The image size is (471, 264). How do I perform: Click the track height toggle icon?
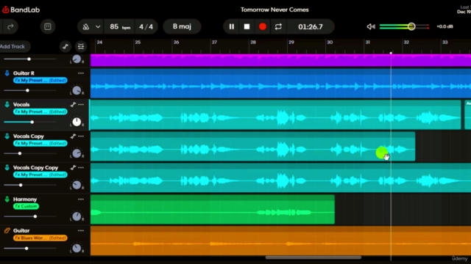tap(81, 46)
